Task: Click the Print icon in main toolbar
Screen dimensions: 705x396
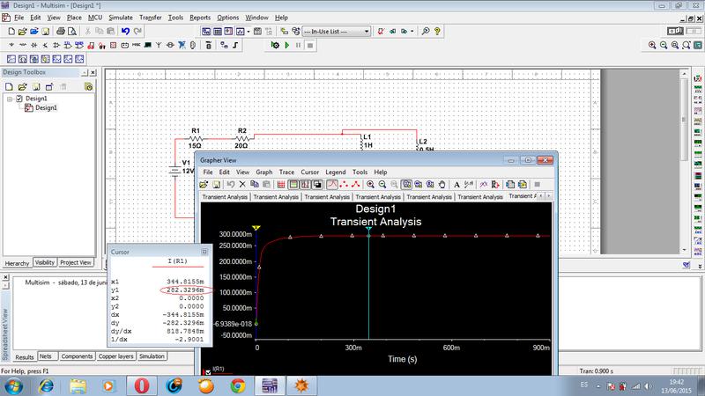Action: (60, 31)
